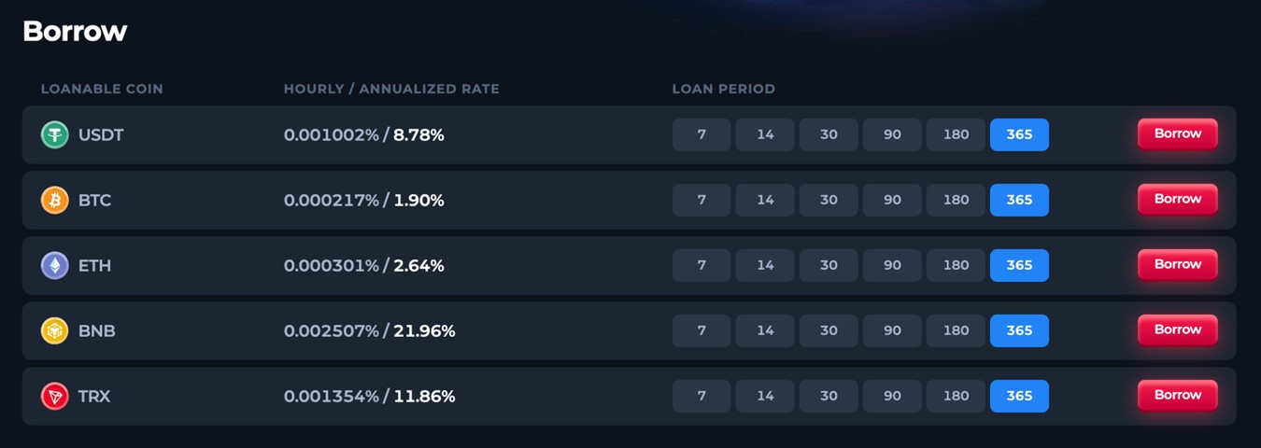Viewport: 1261px width, 448px height.
Task: Select 7-day loan period for USDT
Action: pos(701,134)
